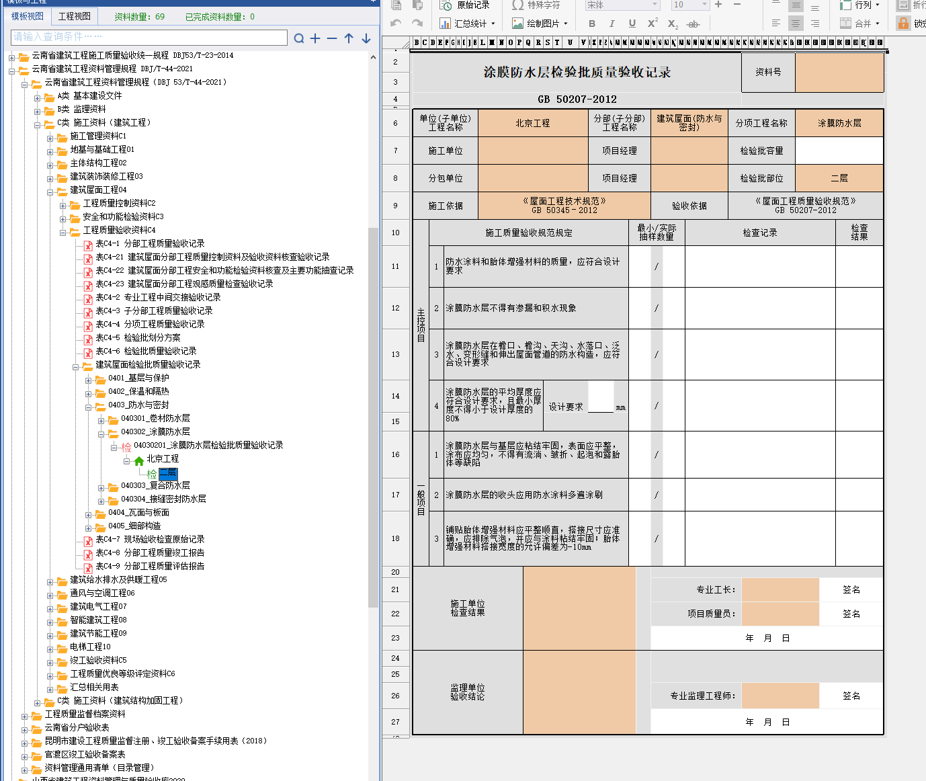Select the 北京工程 tree node
The image size is (926, 781).
click(x=163, y=458)
